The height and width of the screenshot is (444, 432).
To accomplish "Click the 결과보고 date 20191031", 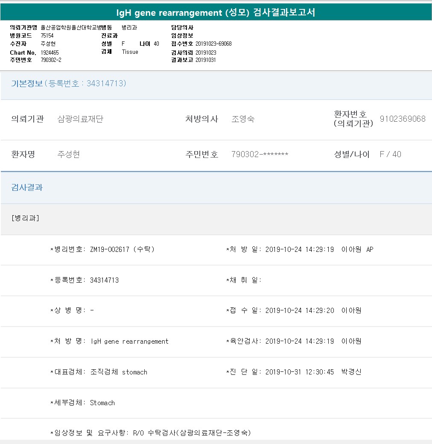I will click(205, 60).
